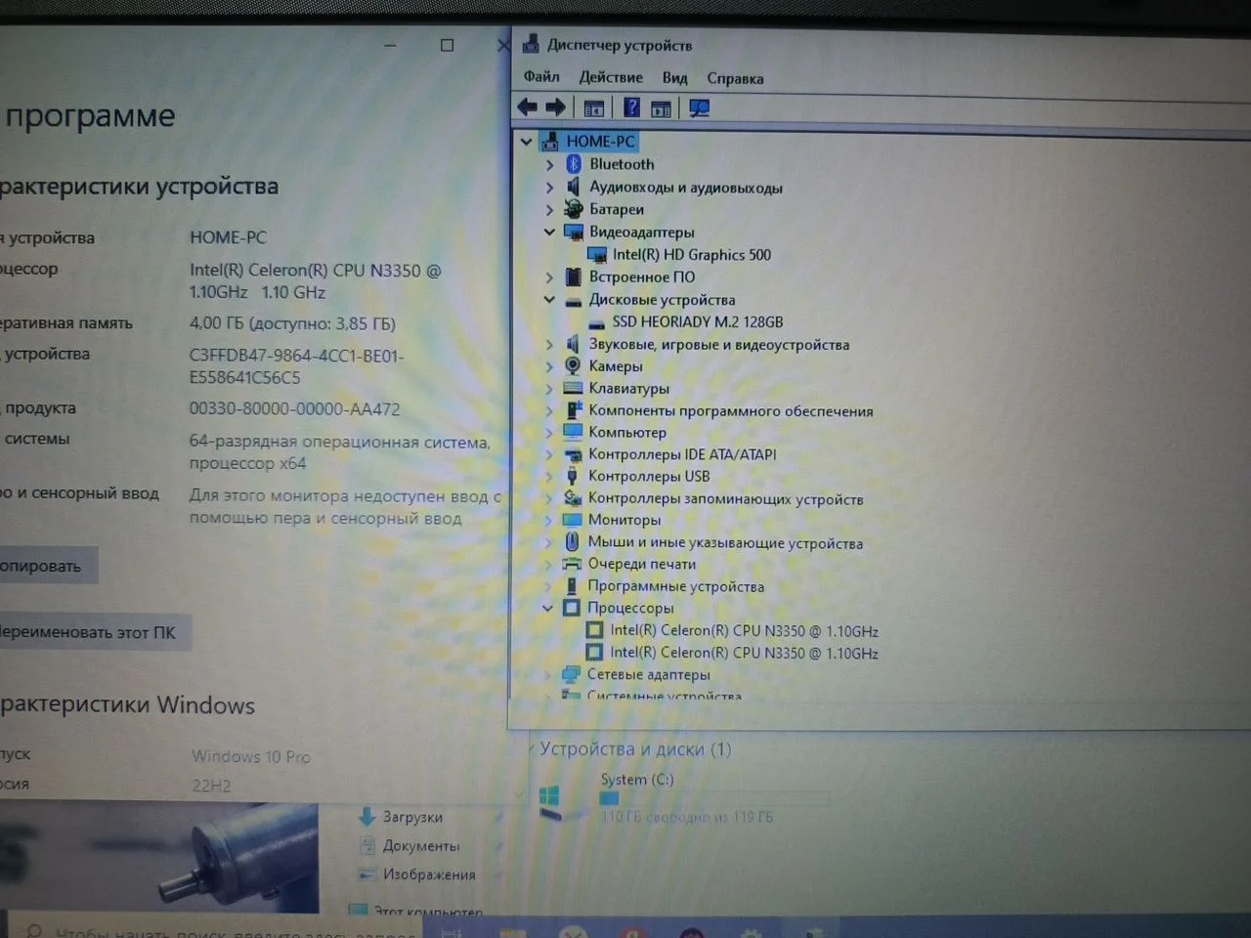Collapse the Процессоры category
Viewport: 1251px width, 938px height.
(548, 608)
